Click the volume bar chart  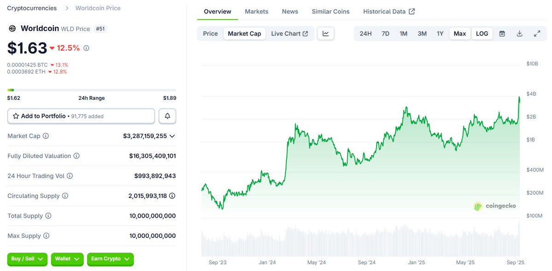[x=360, y=239]
